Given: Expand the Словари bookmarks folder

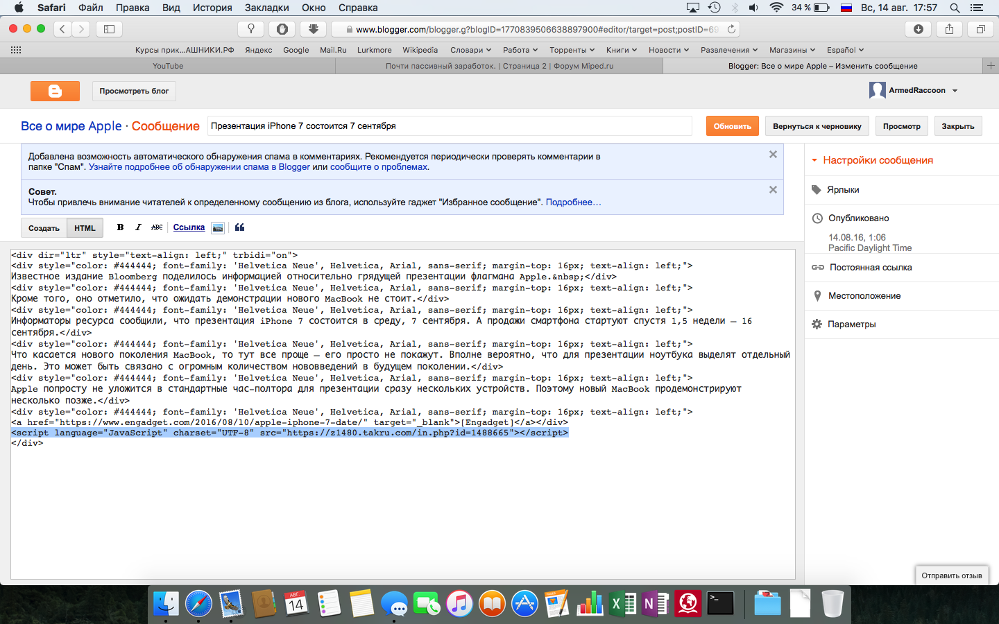Looking at the screenshot, I should (470, 50).
